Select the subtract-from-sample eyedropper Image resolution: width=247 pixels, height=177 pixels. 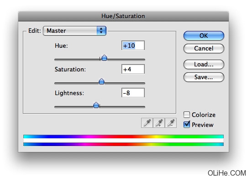click(171, 123)
